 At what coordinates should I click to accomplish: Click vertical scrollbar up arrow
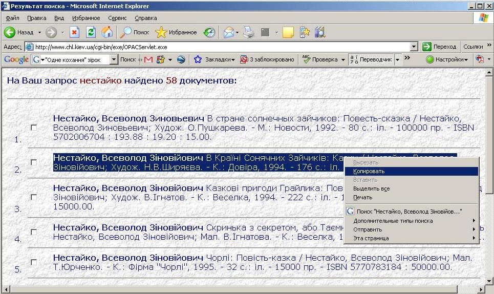click(x=489, y=72)
